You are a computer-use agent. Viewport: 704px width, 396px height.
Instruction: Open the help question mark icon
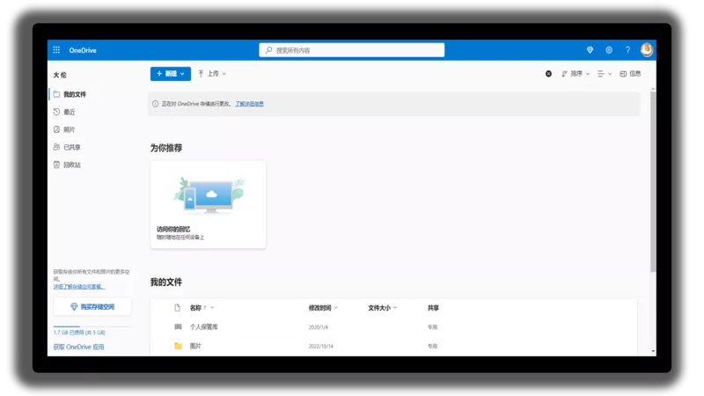click(627, 50)
